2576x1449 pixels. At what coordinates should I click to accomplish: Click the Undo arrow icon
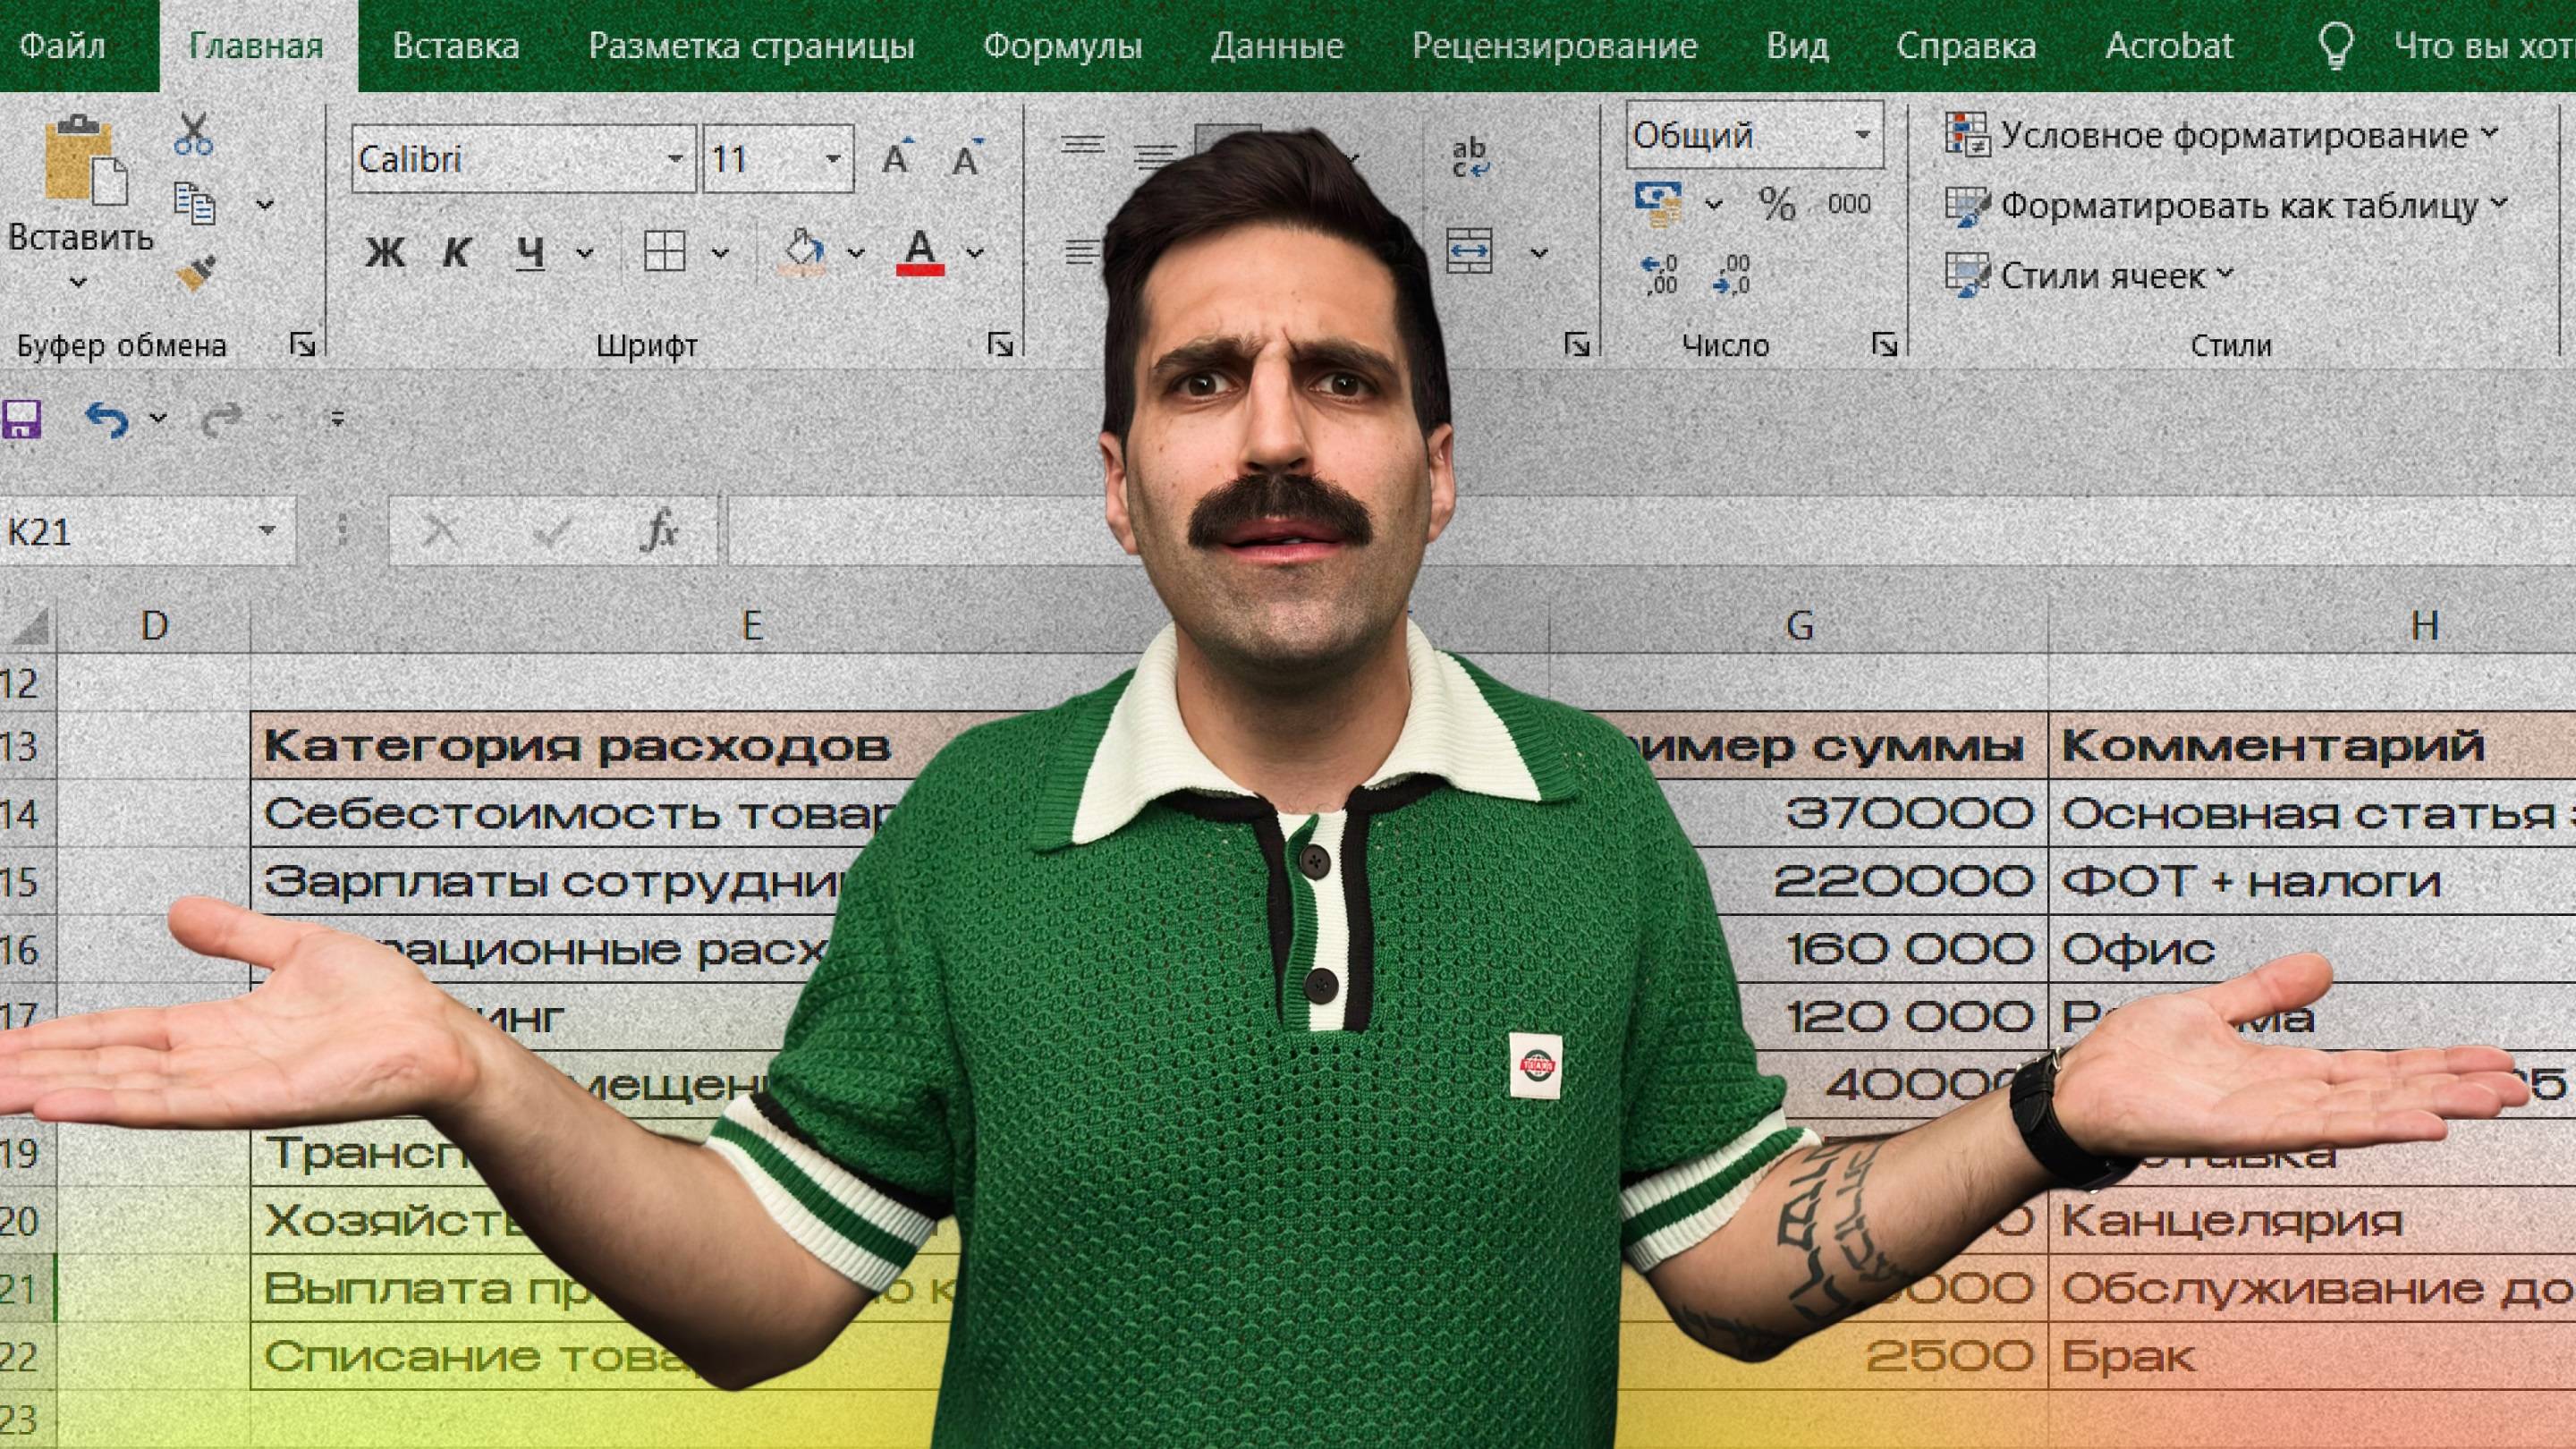[x=107, y=419]
